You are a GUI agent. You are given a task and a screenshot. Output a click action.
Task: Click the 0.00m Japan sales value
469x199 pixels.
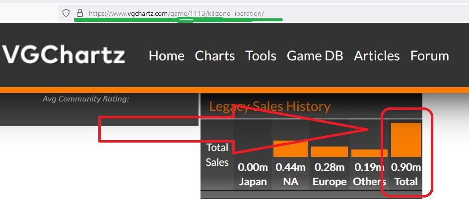pyautogui.click(x=253, y=167)
